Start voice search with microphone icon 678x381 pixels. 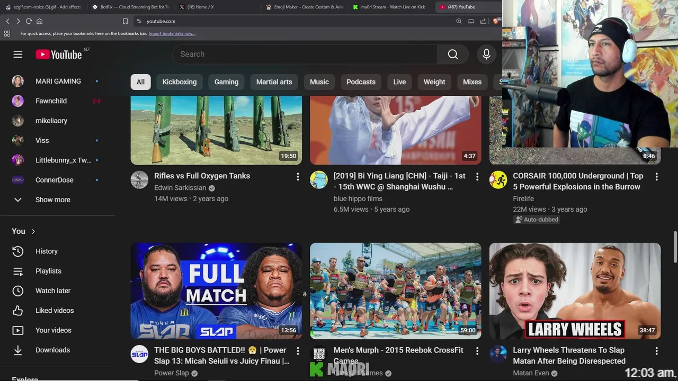point(486,55)
